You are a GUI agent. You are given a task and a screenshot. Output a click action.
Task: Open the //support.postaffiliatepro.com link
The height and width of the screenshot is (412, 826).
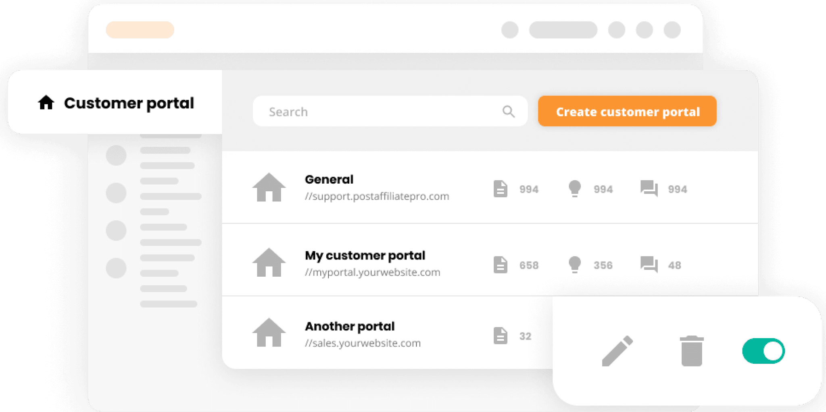(x=377, y=197)
